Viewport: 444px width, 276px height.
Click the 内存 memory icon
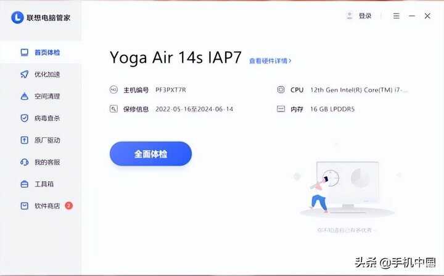281,109
